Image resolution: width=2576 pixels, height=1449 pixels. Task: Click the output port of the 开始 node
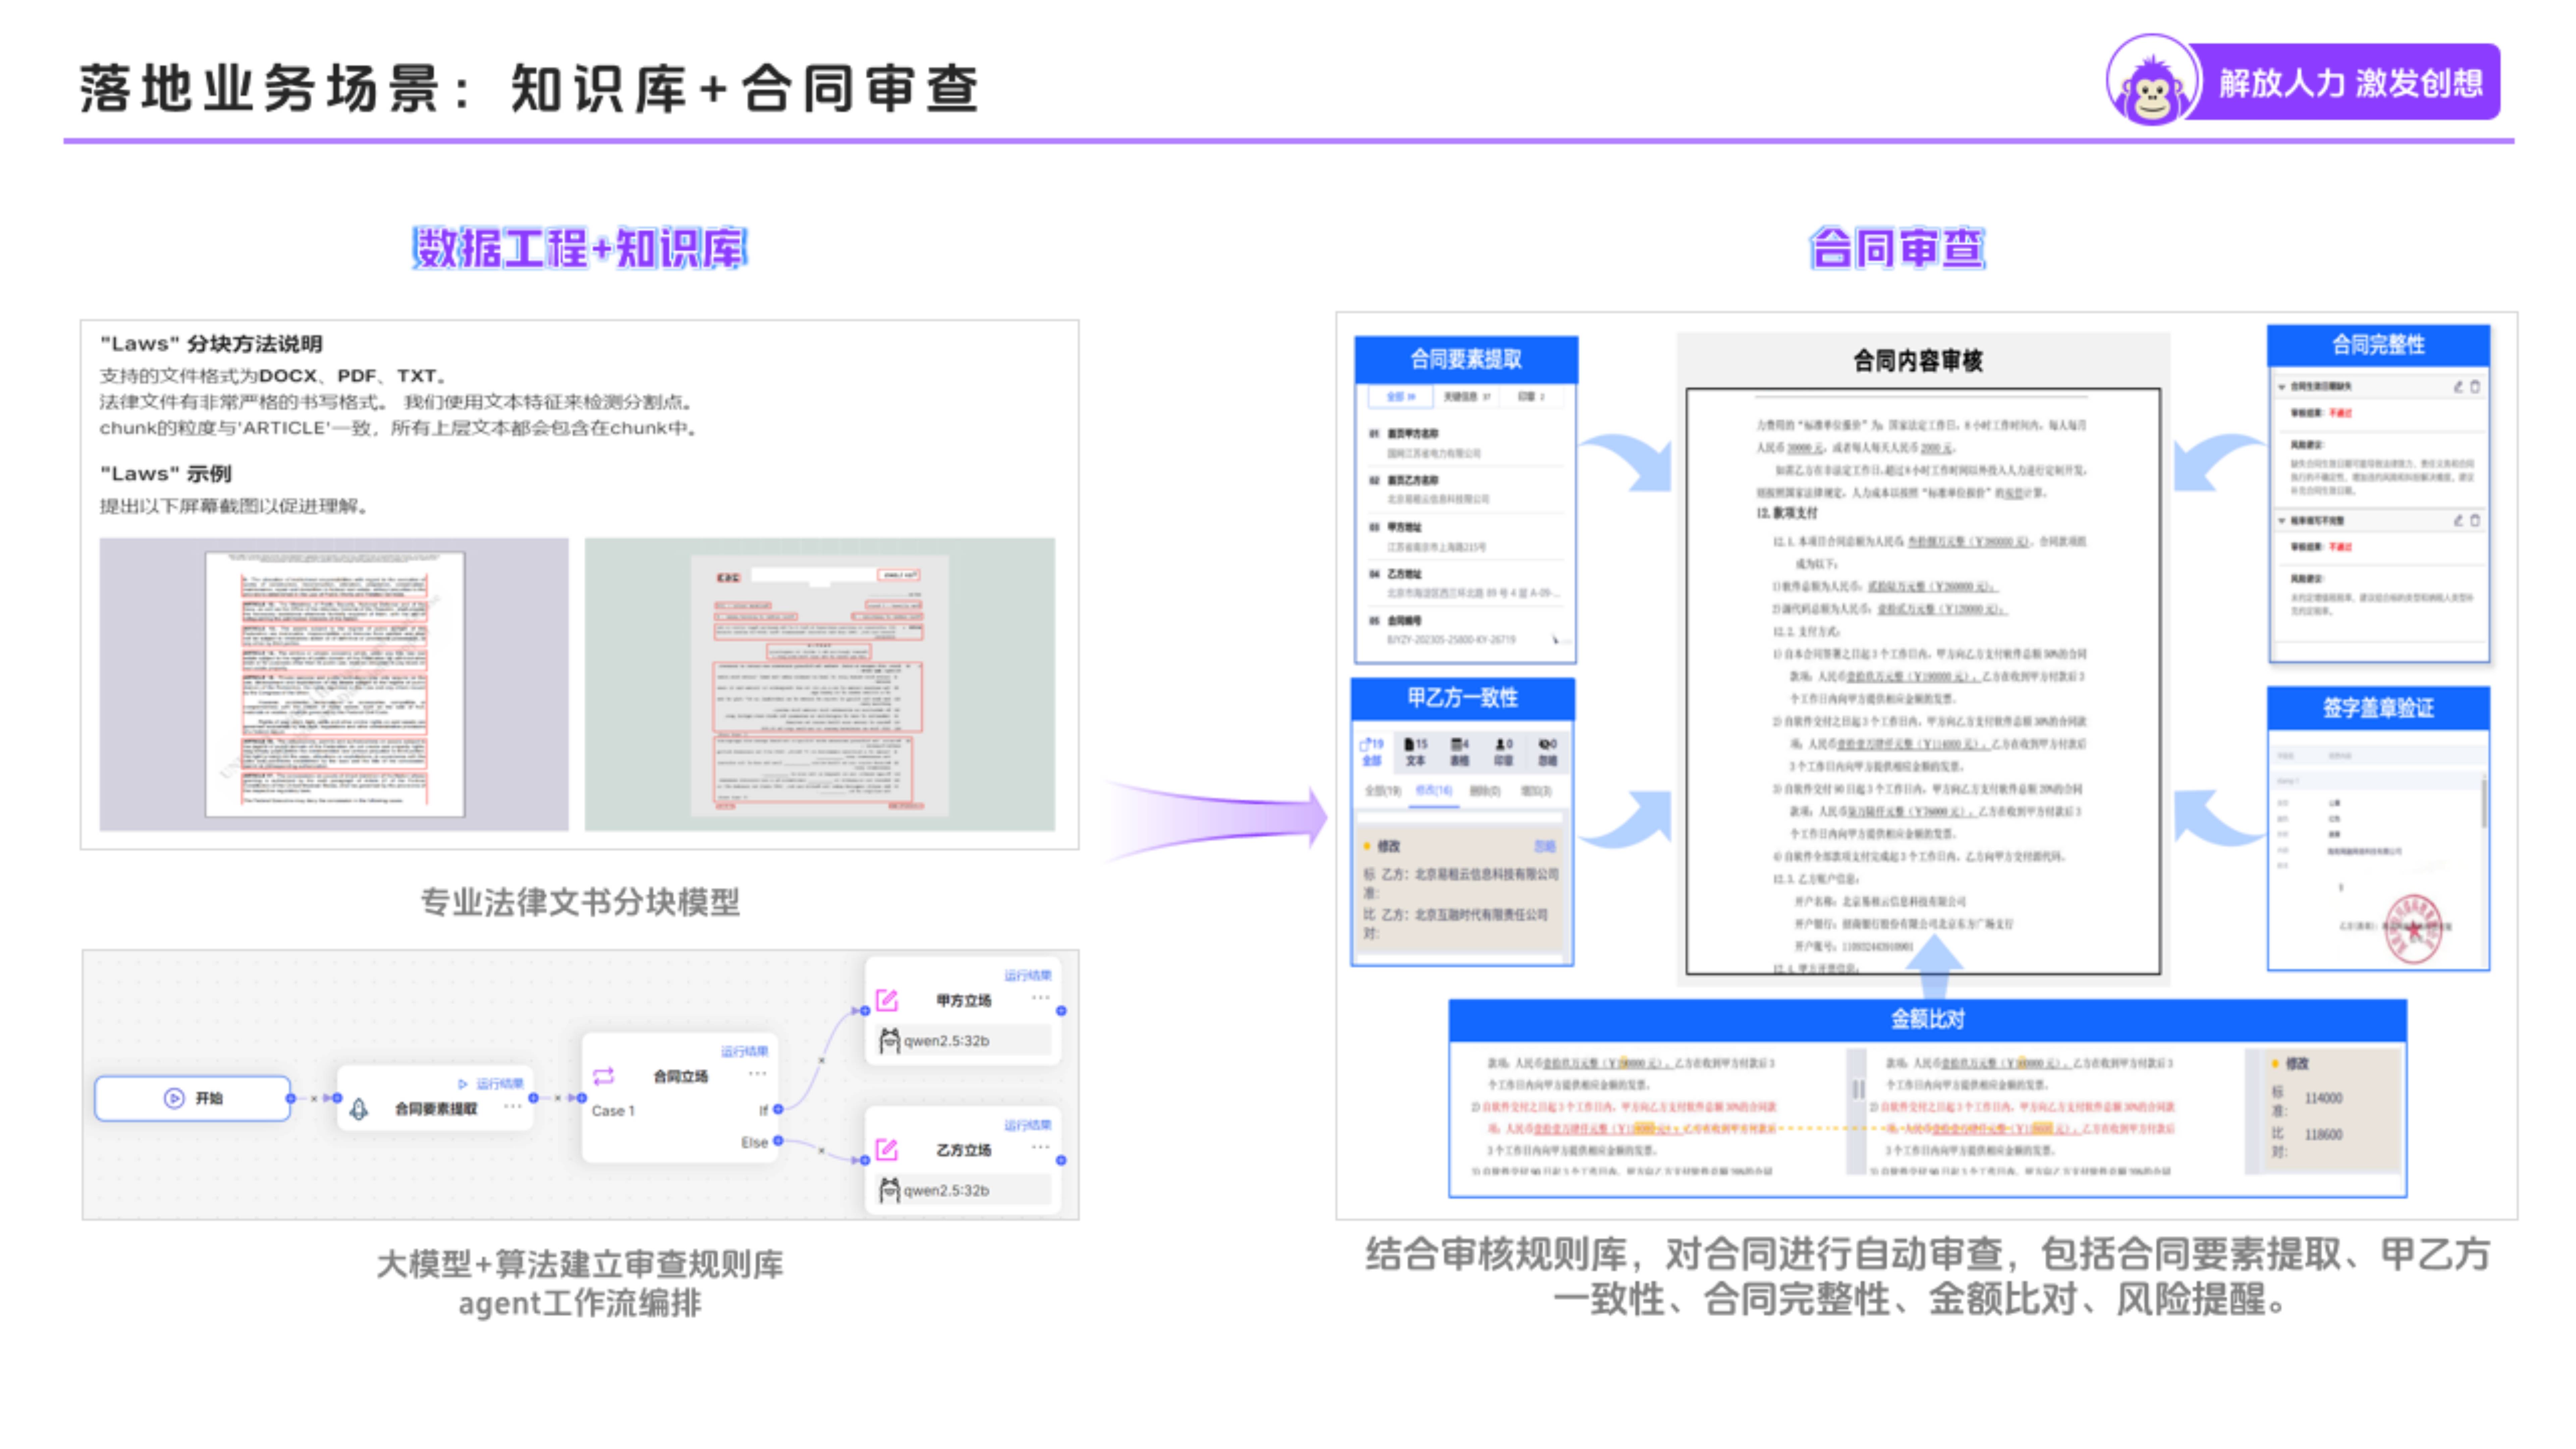[291, 1098]
